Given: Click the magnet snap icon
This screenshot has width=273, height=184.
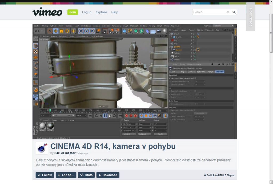Looking at the screenshot, I should pyautogui.click(x=36, y=90).
